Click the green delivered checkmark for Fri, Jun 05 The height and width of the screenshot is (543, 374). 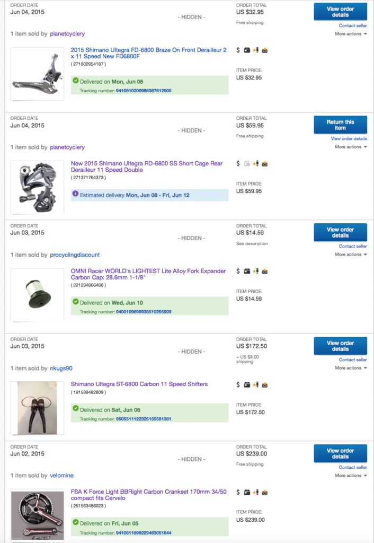coord(75,523)
